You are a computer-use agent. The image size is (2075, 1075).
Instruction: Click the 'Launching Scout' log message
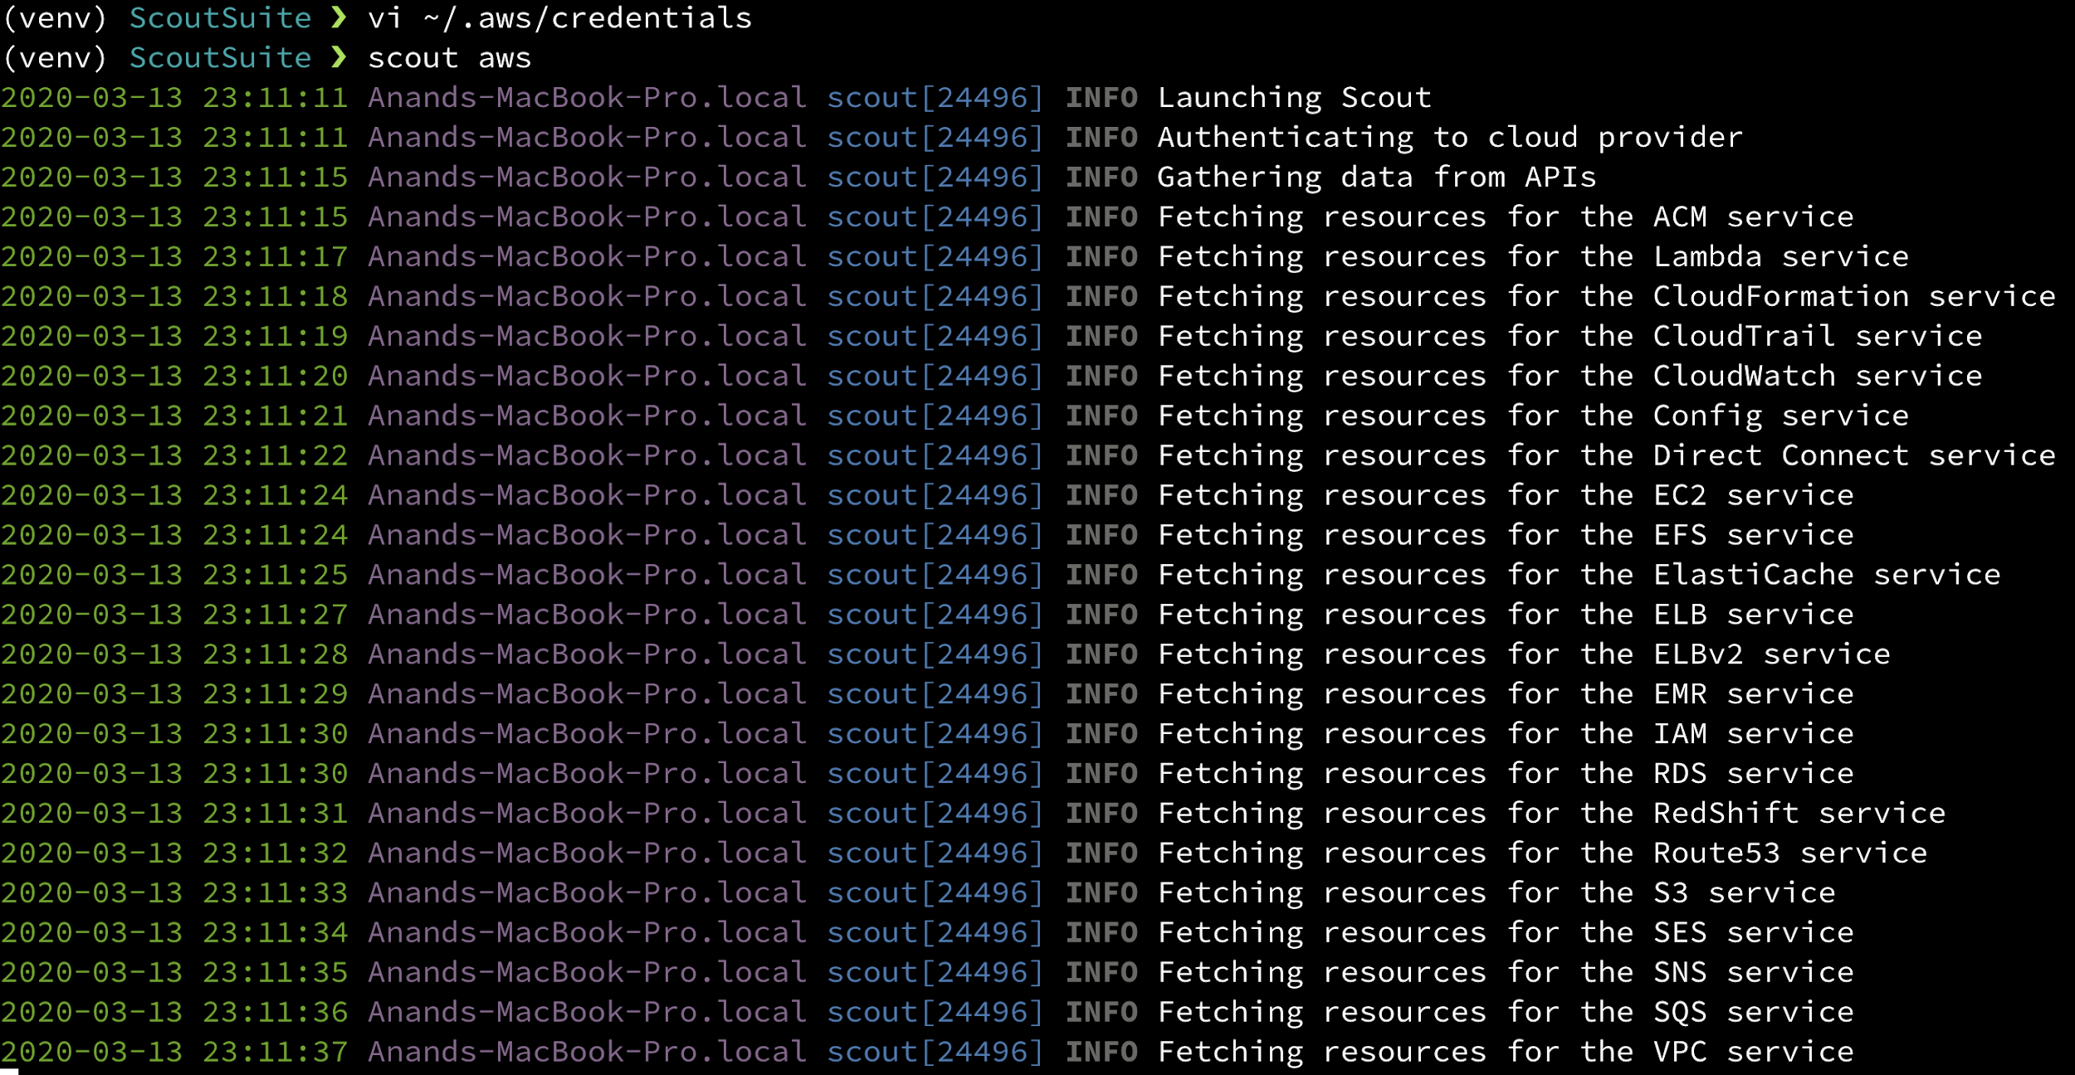[1294, 98]
